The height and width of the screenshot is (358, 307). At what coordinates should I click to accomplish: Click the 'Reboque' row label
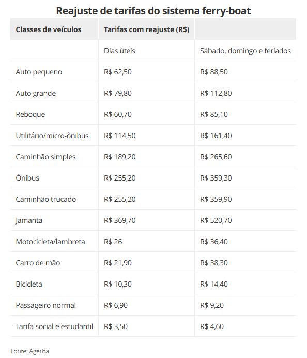tap(30, 115)
